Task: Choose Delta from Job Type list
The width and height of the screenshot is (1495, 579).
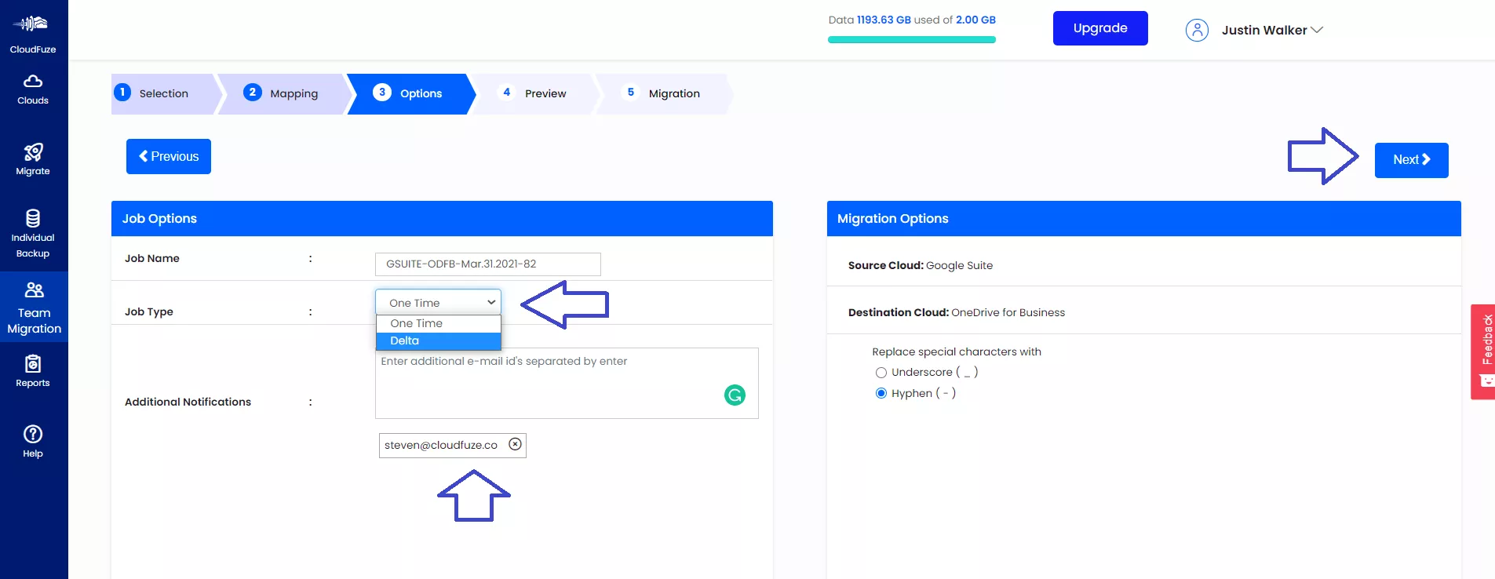Action: (438, 340)
